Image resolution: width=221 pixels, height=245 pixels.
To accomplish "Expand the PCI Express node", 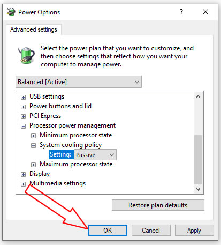I will click(23, 116).
